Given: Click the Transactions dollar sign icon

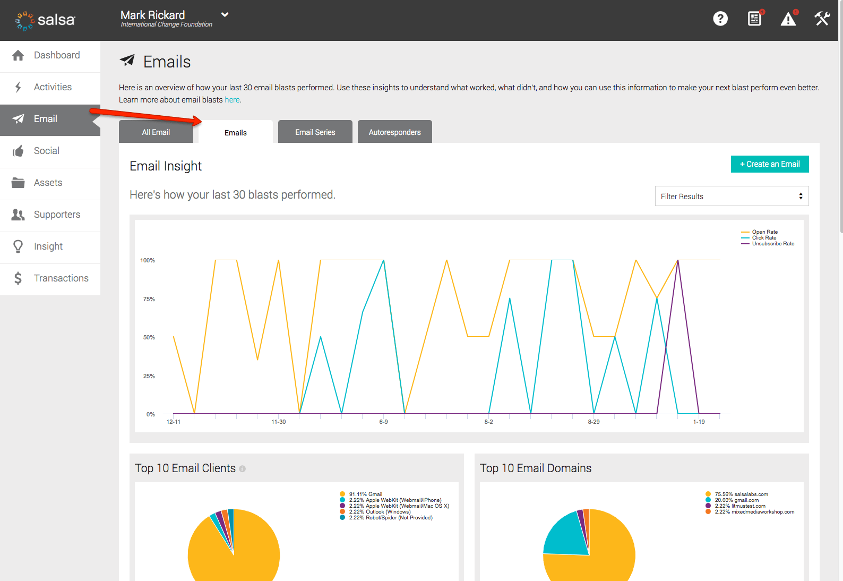Looking at the screenshot, I should coord(18,278).
